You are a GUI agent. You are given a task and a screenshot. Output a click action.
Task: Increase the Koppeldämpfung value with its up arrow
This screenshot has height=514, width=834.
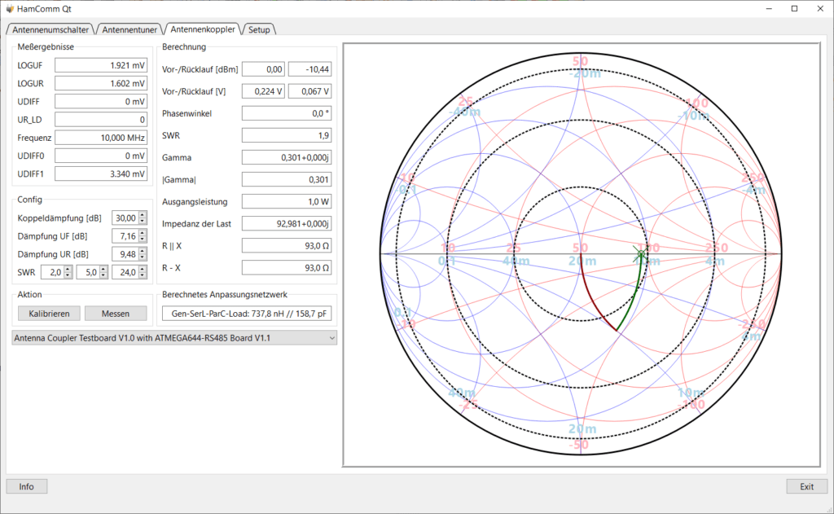(x=143, y=215)
